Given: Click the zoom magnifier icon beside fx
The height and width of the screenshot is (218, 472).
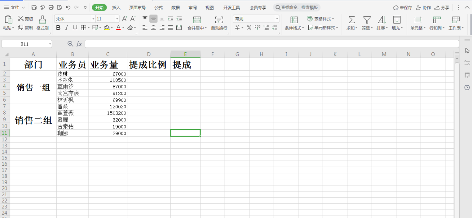Looking at the screenshot, I should point(70,44).
